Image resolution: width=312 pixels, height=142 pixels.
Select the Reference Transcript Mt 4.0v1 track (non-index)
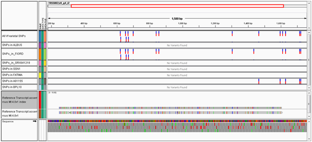(19, 114)
